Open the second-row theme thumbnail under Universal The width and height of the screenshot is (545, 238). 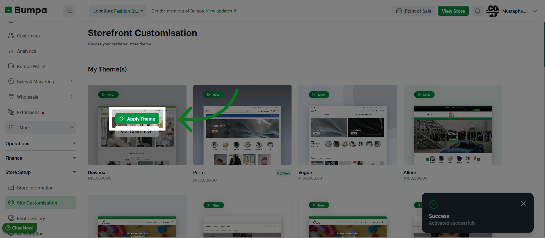click(137, 216)
